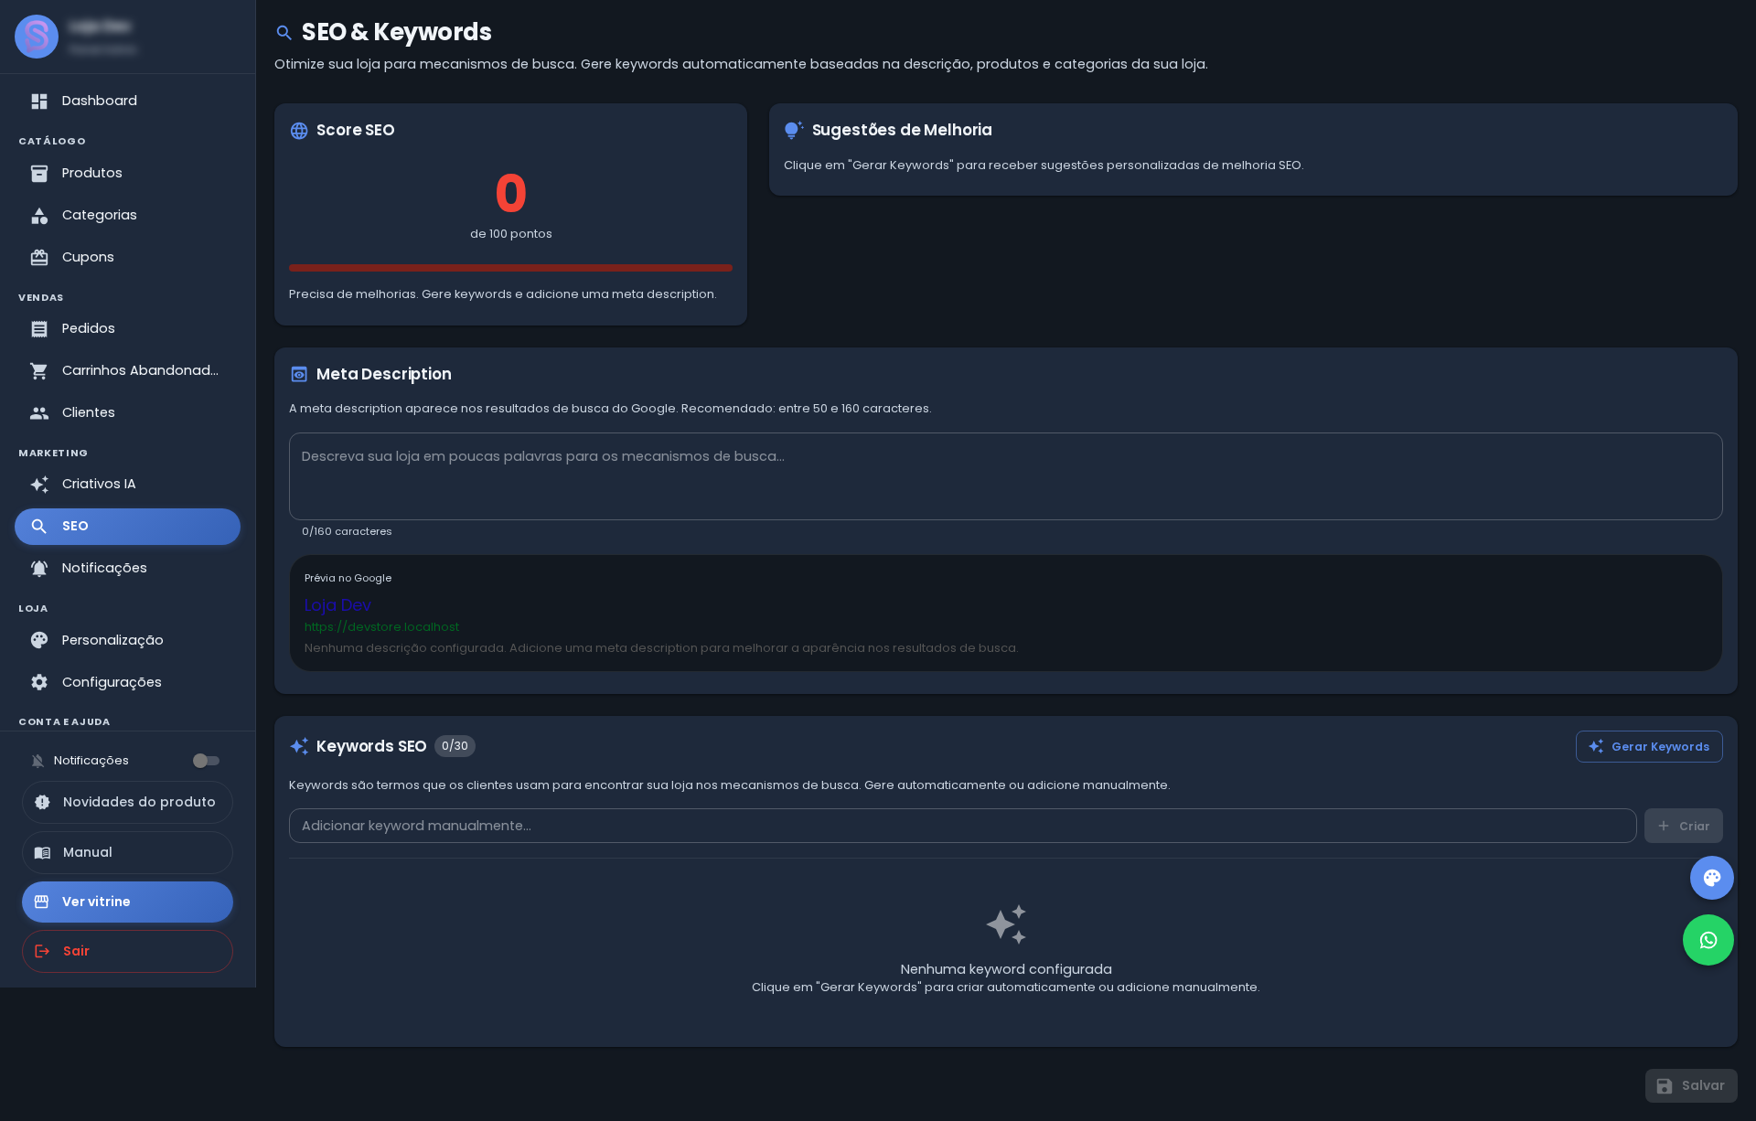The height and width of the screenshot is (1121, 1756).
Task: Click the Configurações gear icon
Action: pyautogui.click(x=39, y=682)
